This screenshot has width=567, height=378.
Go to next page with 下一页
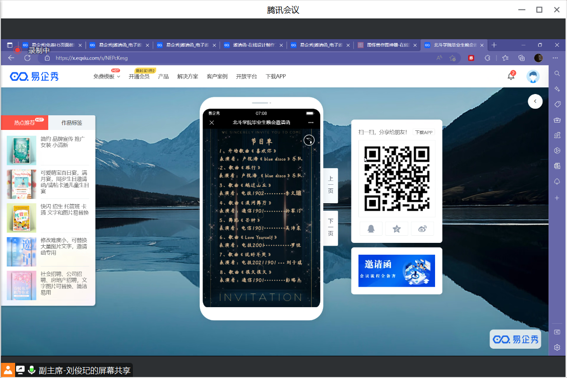click(331, 228)
